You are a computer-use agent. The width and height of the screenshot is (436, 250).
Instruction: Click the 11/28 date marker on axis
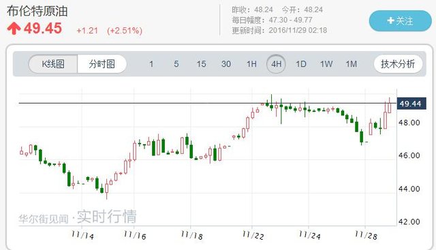coord(366,235)
